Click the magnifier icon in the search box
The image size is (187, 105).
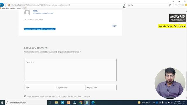tap(170, 5)
